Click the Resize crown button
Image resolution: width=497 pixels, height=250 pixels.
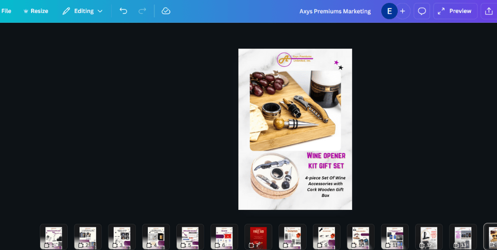coord(36,11)
